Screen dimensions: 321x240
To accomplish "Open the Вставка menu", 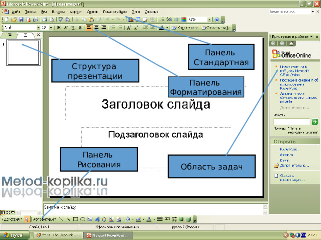I will pos(59,12).
